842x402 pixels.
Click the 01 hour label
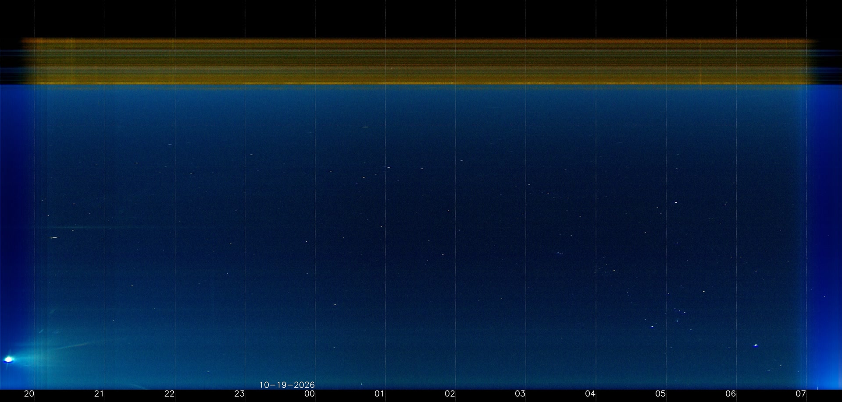tap(380, 394)
